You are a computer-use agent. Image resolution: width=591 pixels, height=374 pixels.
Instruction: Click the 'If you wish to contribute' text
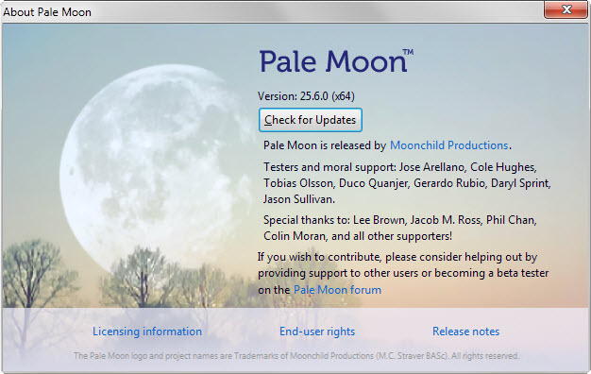pyautogui.click(x=397, y=257)
